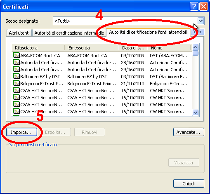
Task: Sort by the Data di s... column header
Action: (x=133, y=48)
